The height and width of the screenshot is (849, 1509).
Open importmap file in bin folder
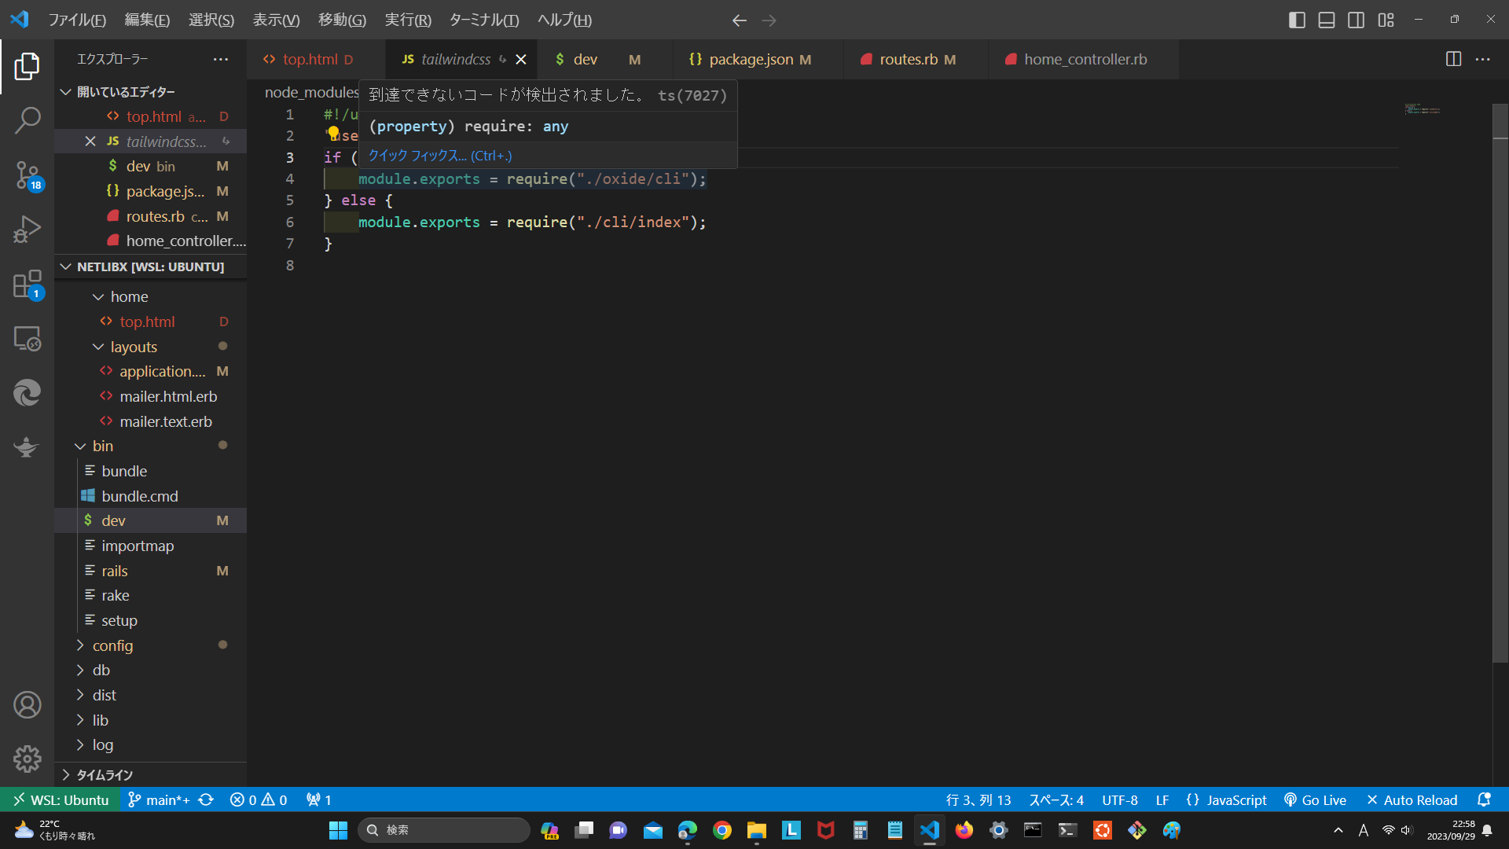click(138, 546)
